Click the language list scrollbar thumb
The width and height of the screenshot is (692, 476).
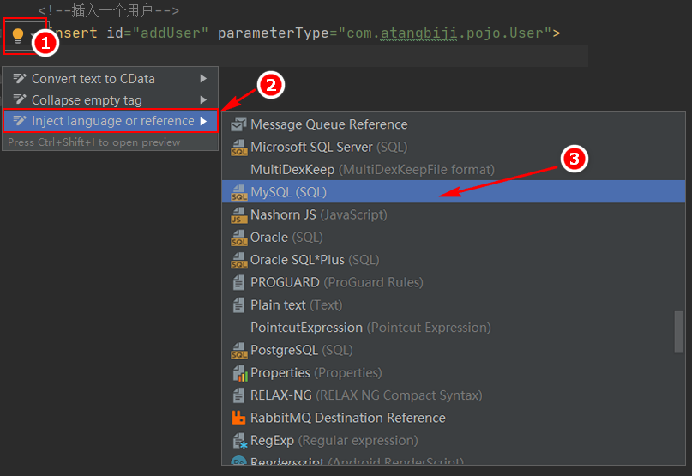[679, 332]
